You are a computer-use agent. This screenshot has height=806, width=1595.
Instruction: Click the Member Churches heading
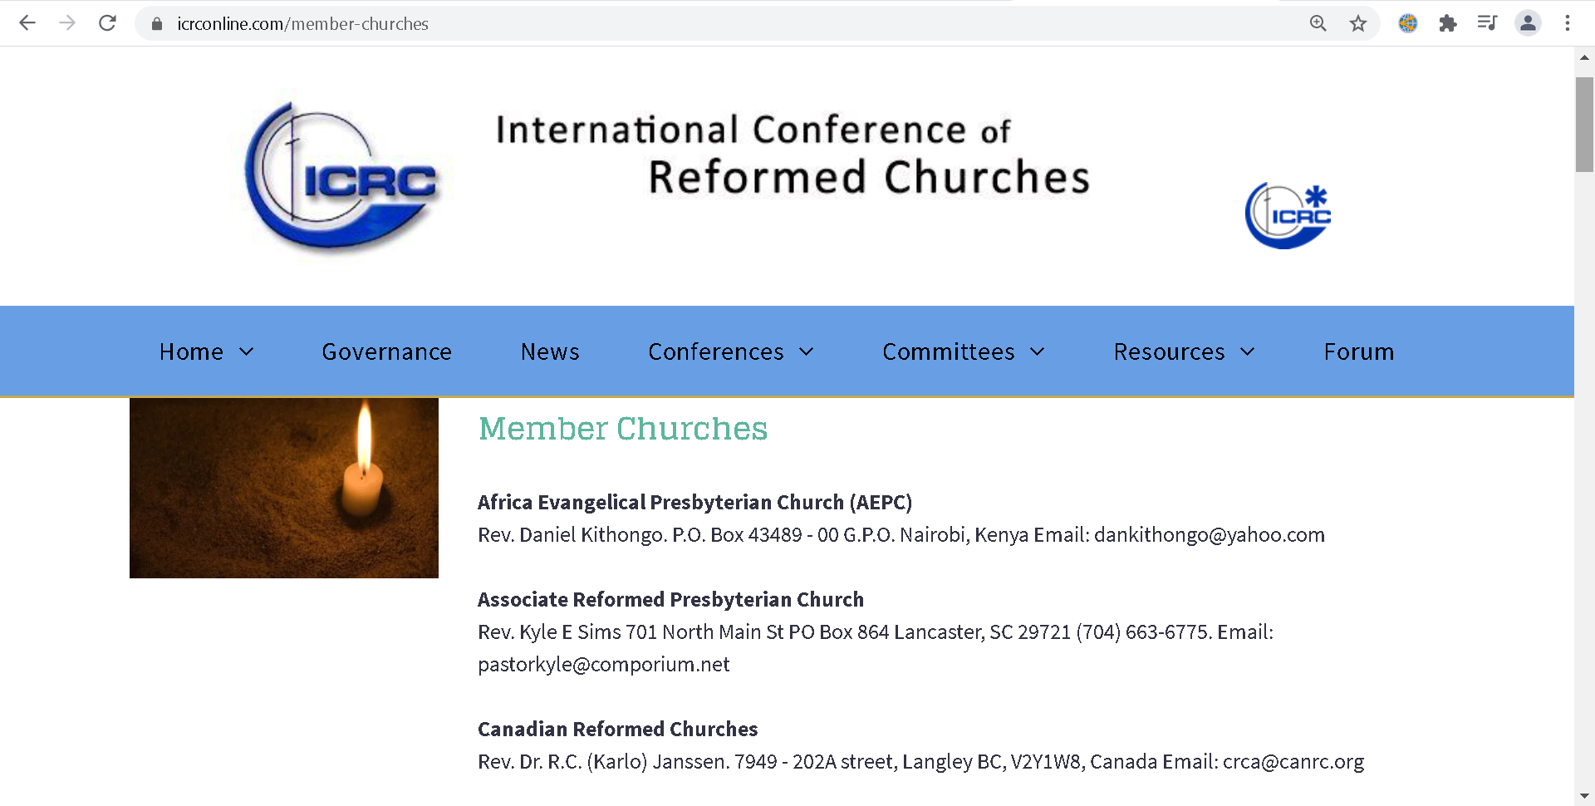[x=623, y=429]
